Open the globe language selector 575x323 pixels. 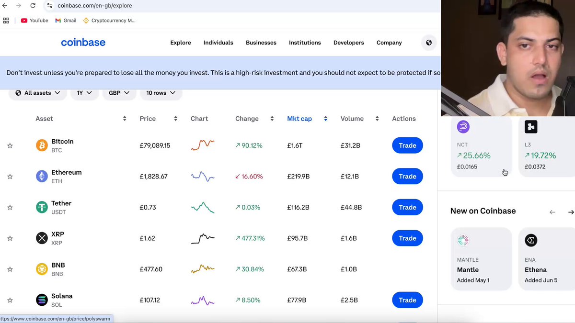[429, 43]
